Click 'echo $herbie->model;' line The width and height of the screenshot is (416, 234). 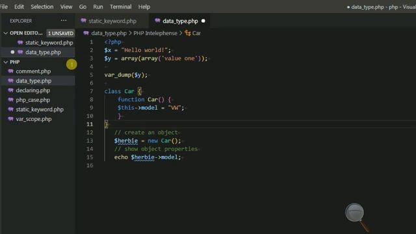148,157
